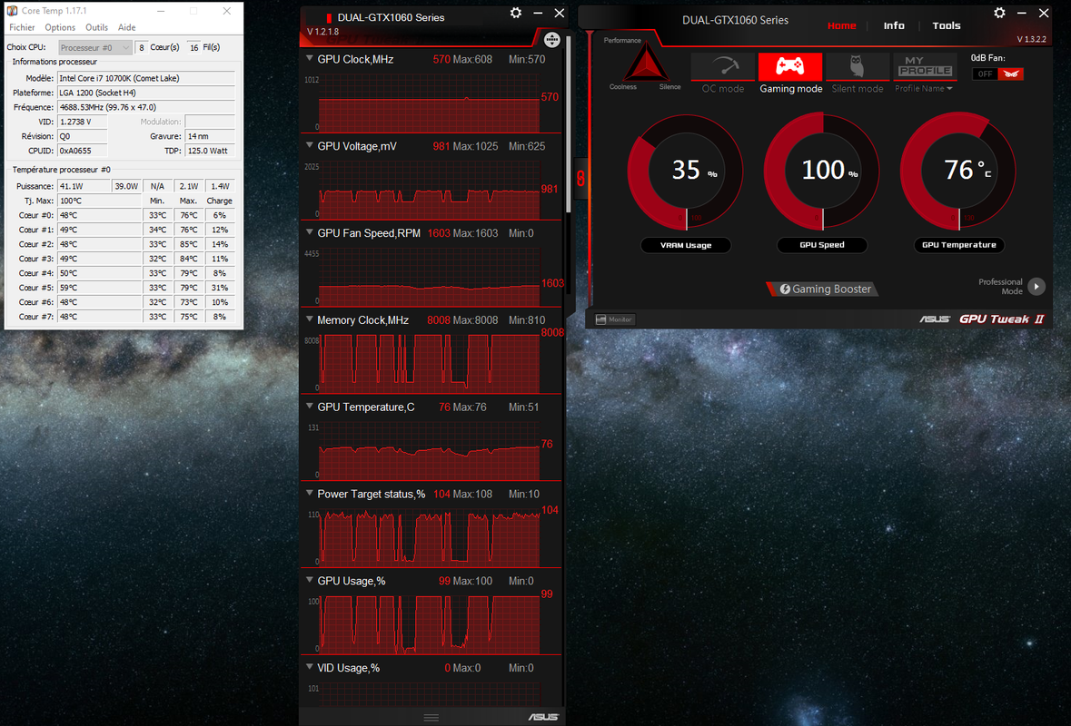Collapse the VID Usage,% graph
Screen dimensions: 1071x726
(x=310, y=667)
